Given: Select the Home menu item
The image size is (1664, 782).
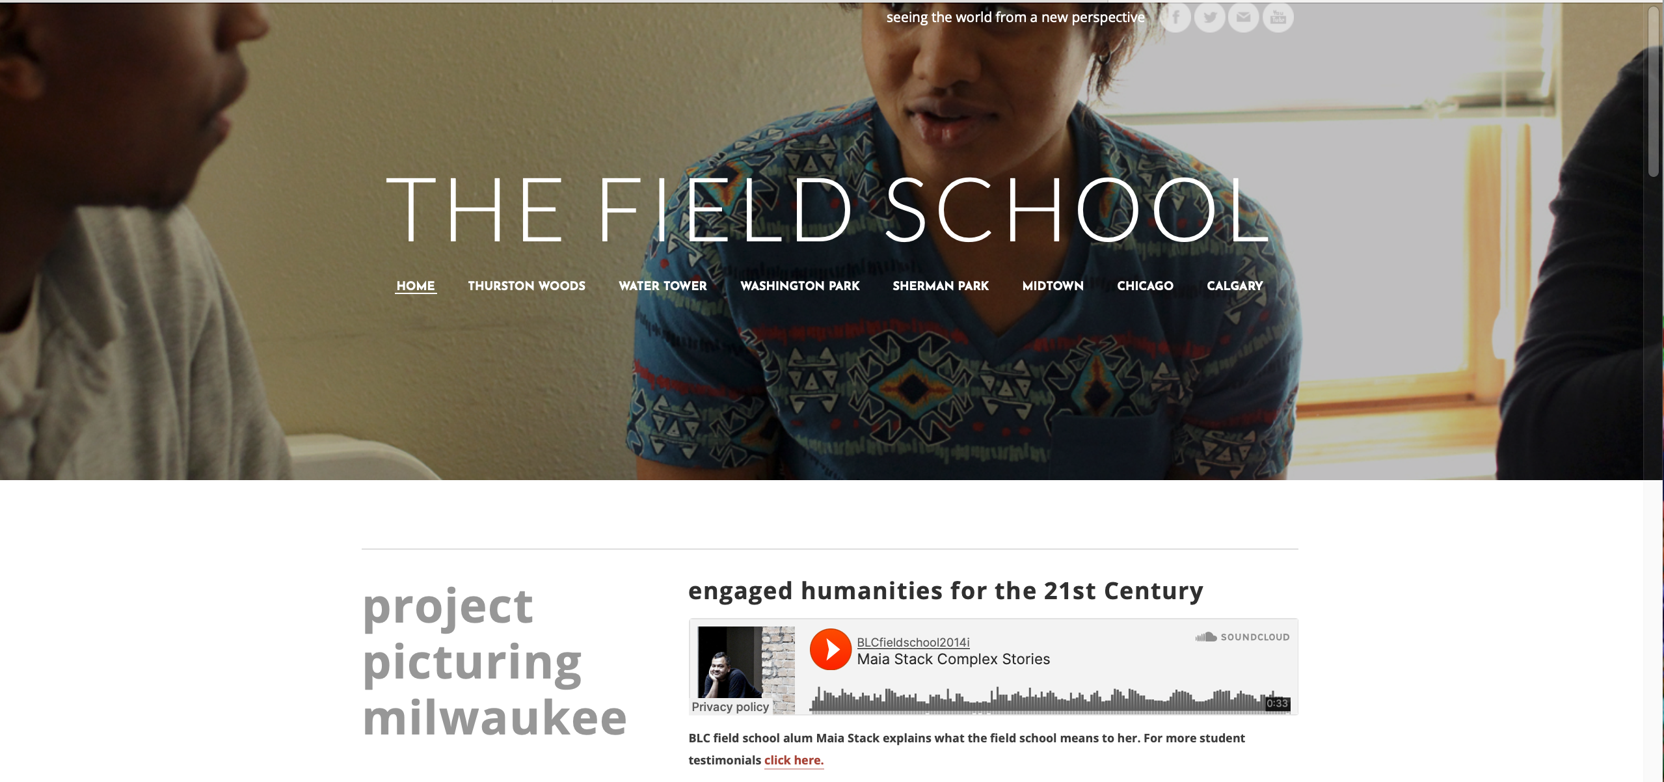Looking at the screenshot, I should [x=416, y=286].
